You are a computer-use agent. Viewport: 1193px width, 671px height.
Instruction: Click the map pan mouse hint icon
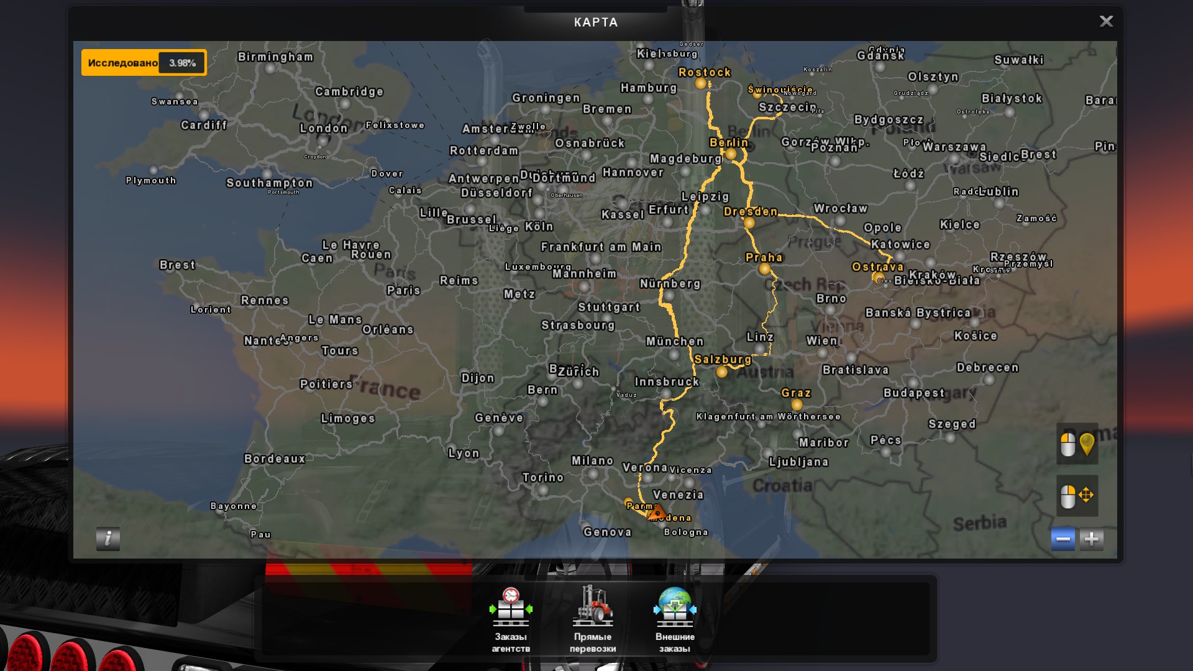1077,496
